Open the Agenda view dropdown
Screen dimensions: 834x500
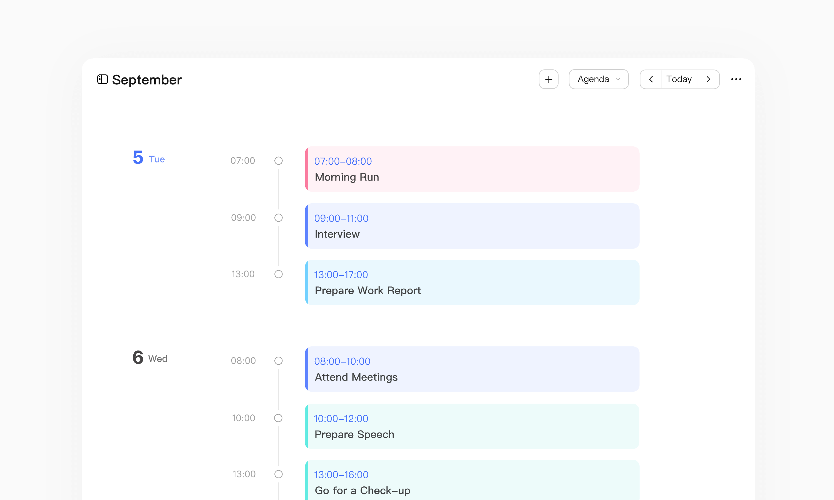tap(598, 79)
